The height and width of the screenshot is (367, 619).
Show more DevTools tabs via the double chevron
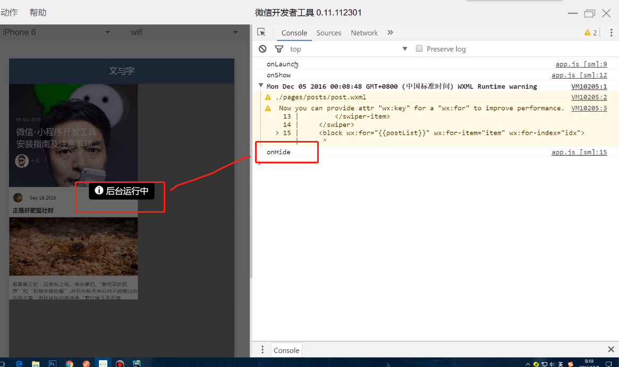[390, 32]
